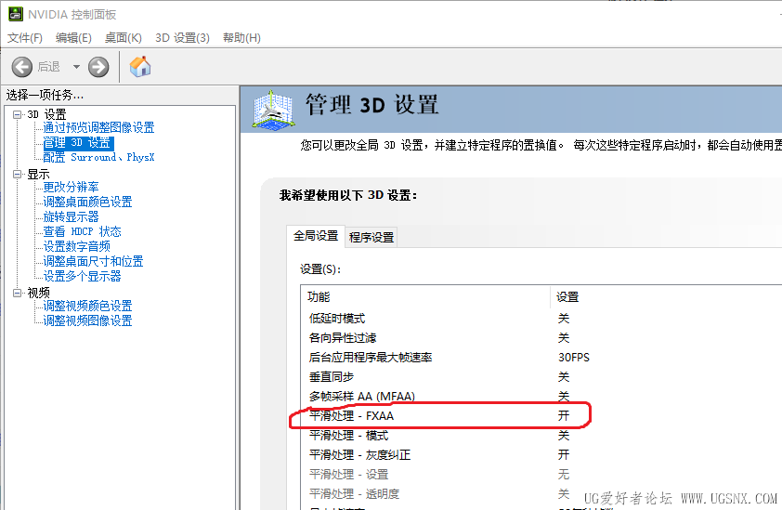Screen dimensions: 782x510
Task: Switch to the 程序设置 tab
Action: [x=371, y=238]
